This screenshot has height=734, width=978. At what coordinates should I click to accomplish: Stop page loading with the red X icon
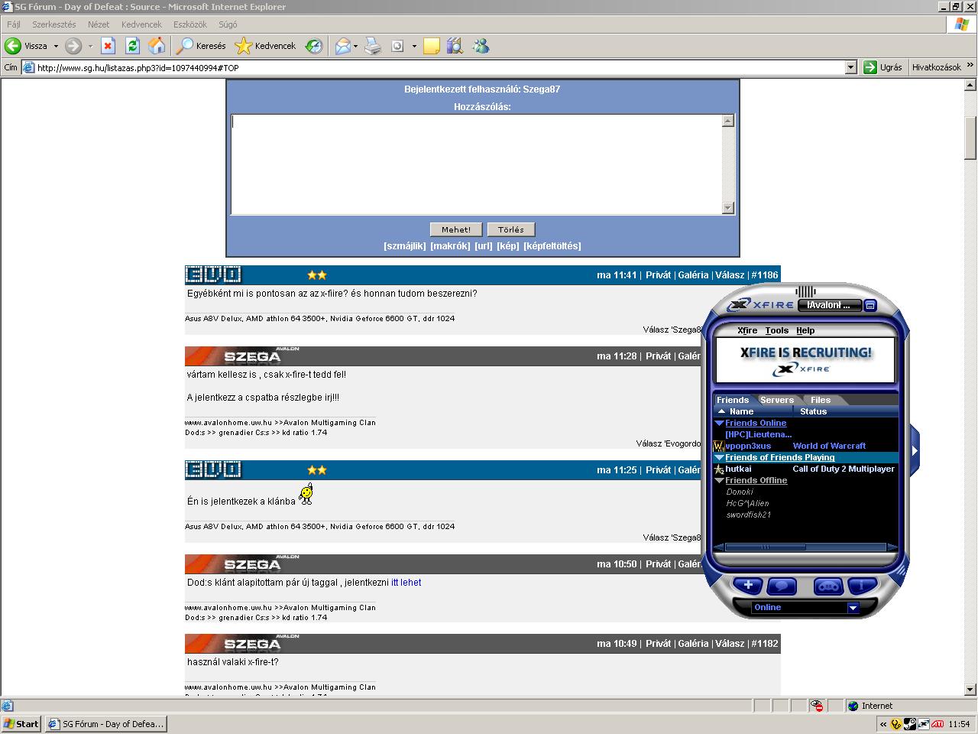pyautogui.click(x=108, y=46)
